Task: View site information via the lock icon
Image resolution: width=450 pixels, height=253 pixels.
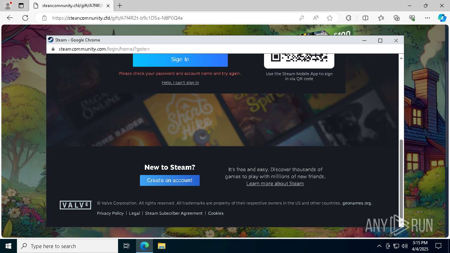Action: coord(44,18)
